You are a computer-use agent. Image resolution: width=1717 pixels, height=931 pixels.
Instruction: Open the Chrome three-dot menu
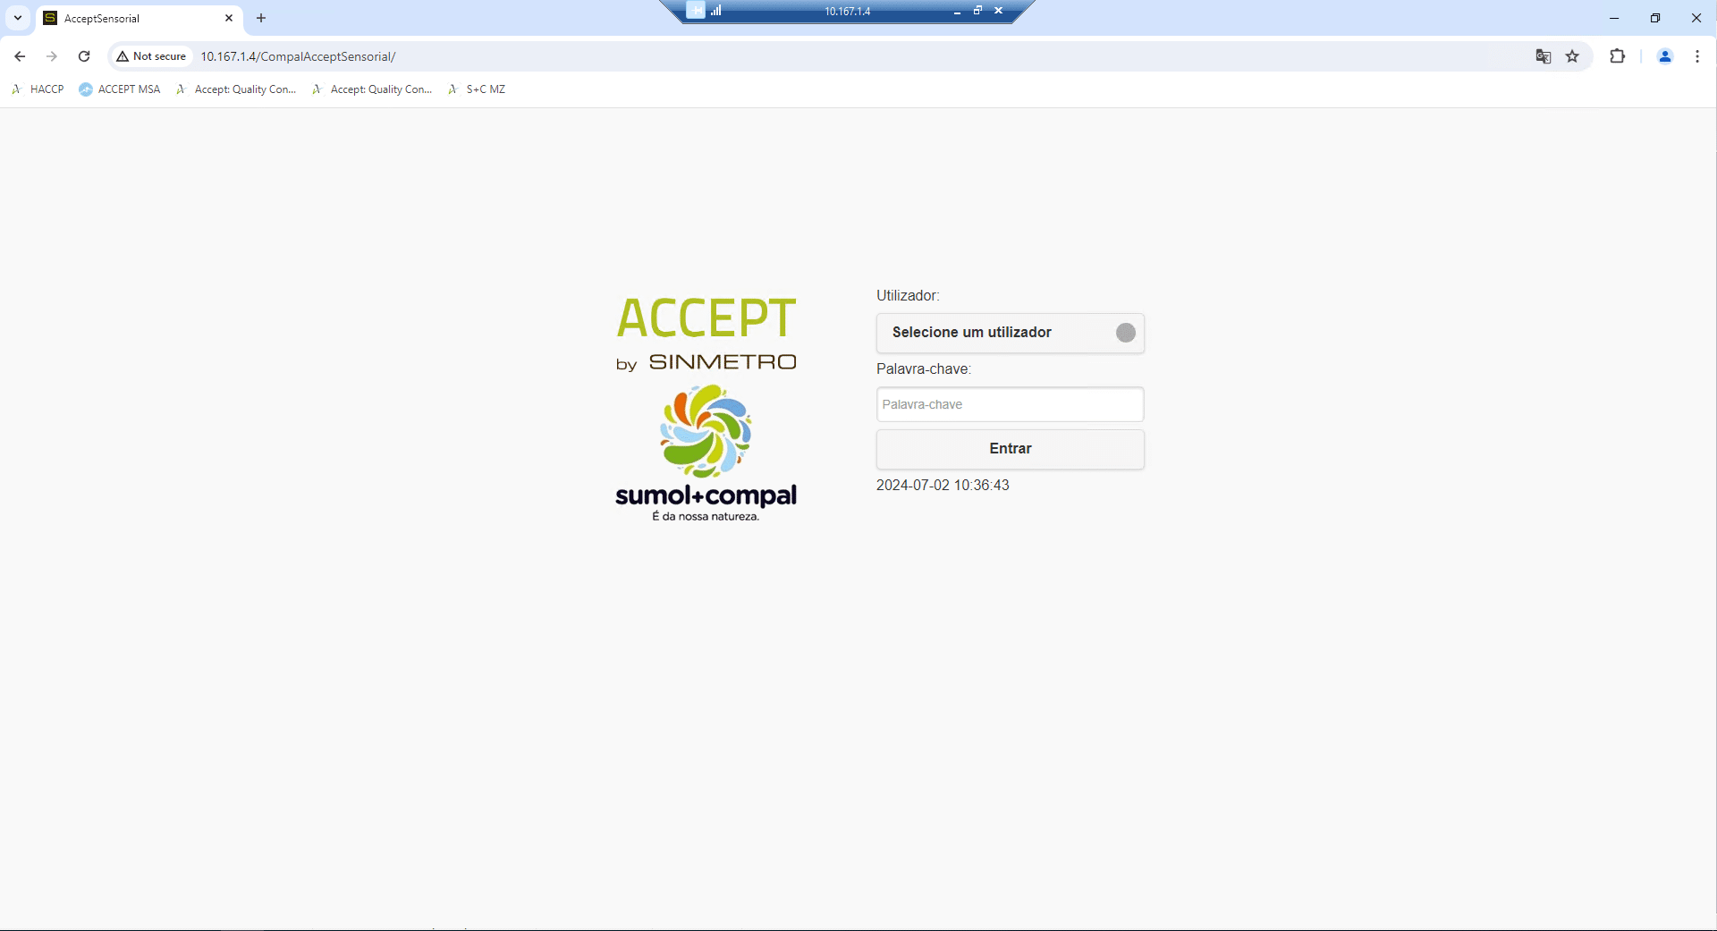(1697, 55)
